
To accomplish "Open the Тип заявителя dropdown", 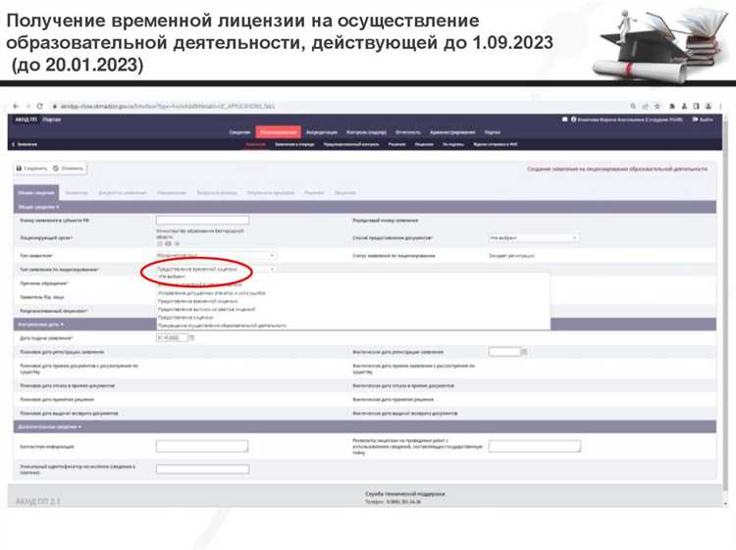I will point(215,254).
